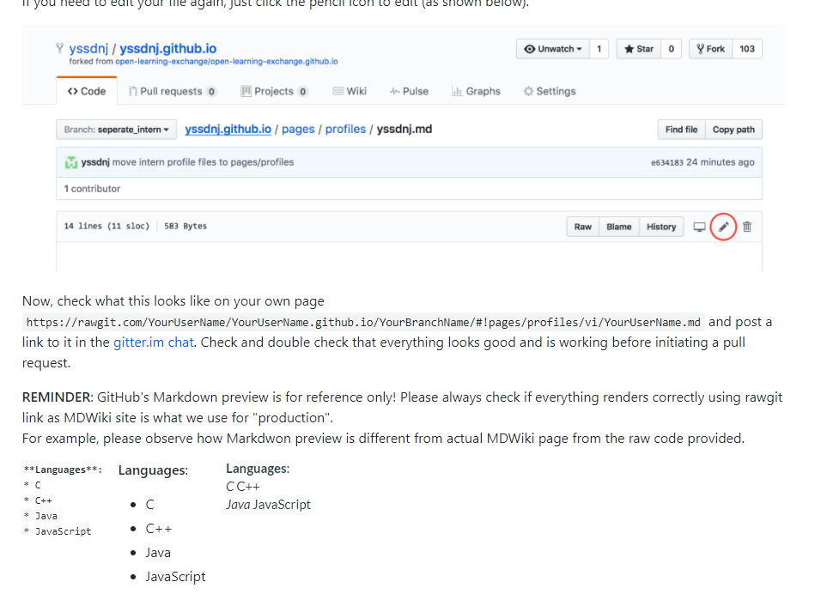Click the 'JavaScript' bullet list item

pos(175,577)
